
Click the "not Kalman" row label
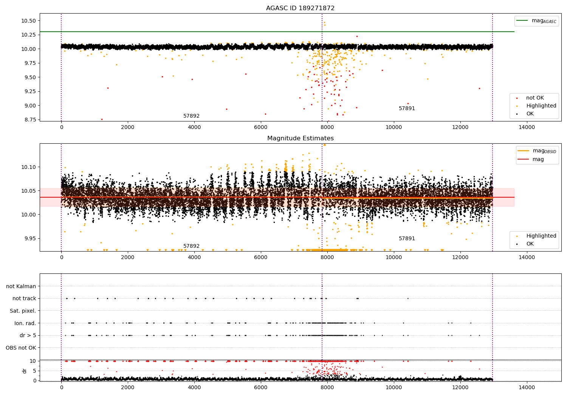pyautogui.click(x=21, y=286)
